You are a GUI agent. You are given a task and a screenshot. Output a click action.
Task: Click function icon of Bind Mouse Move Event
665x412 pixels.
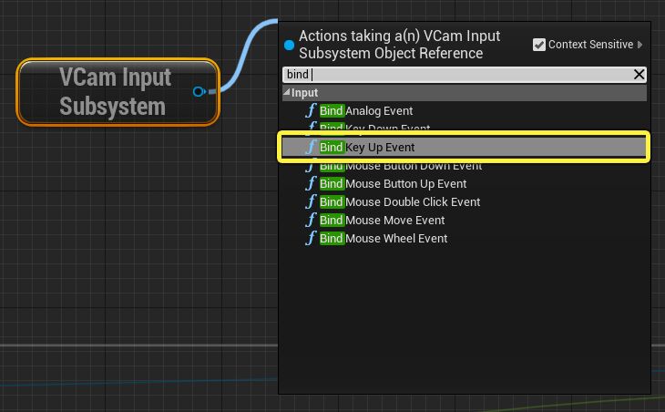tap(311, 221)
